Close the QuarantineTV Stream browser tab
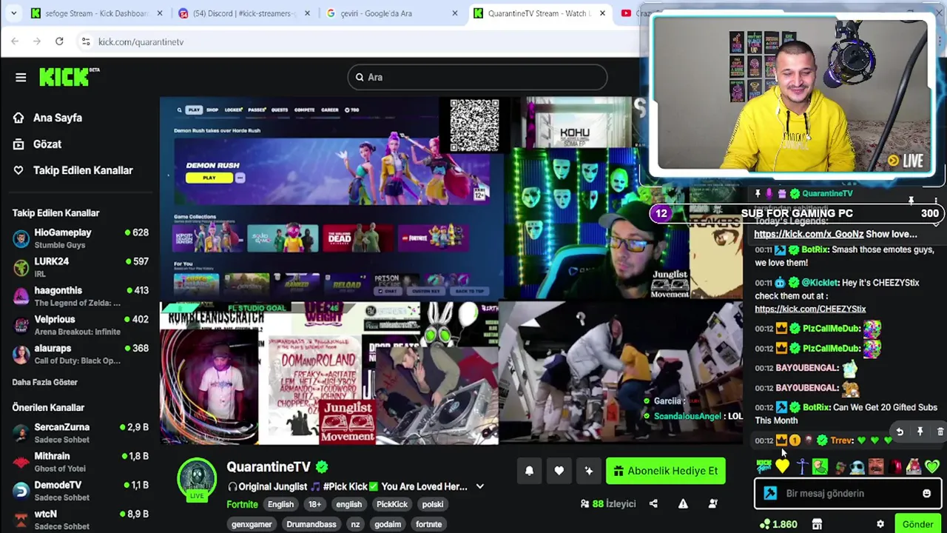This screenshot has height=533, width=947. pos(602,13)
